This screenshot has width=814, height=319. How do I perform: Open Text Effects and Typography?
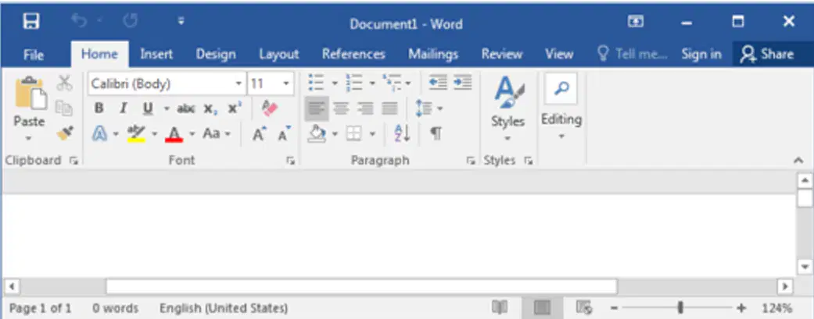99,133
